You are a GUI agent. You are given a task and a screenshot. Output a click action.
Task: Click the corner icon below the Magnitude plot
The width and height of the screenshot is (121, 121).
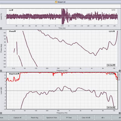coord(1,113)
